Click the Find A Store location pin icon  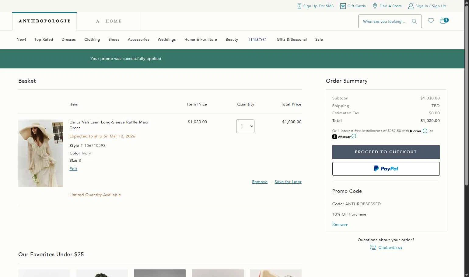[x=375, y=6]
